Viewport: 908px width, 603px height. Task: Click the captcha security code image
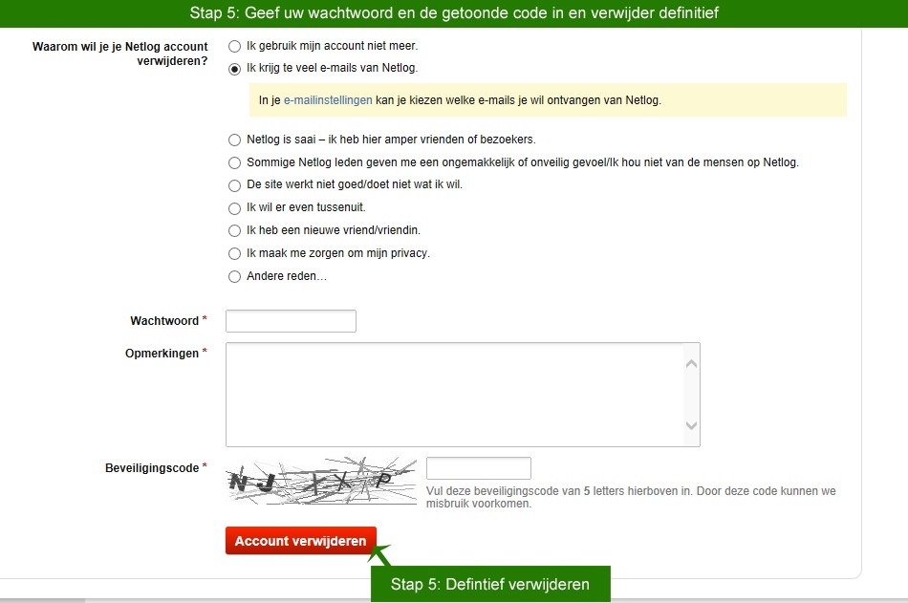pyautogui.click(x=321, y=480)
